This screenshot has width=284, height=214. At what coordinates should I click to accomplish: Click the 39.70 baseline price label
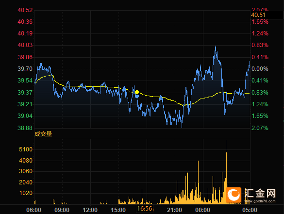tap(25, 69)
